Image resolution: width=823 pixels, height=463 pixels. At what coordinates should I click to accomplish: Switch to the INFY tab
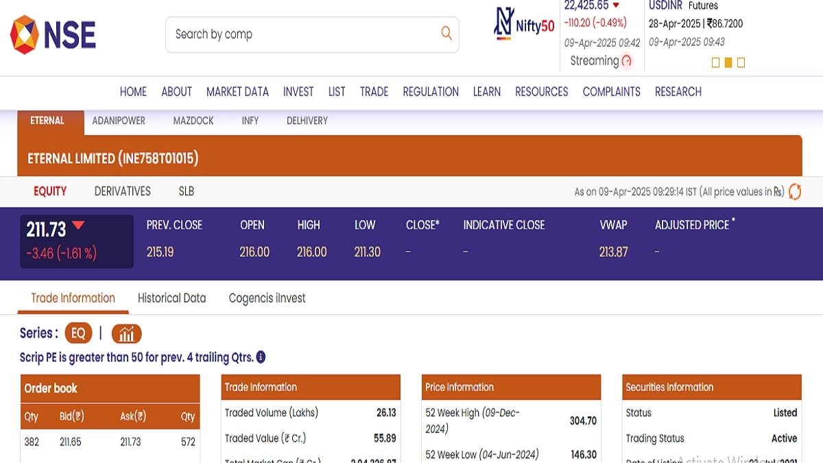pos(250,121)
